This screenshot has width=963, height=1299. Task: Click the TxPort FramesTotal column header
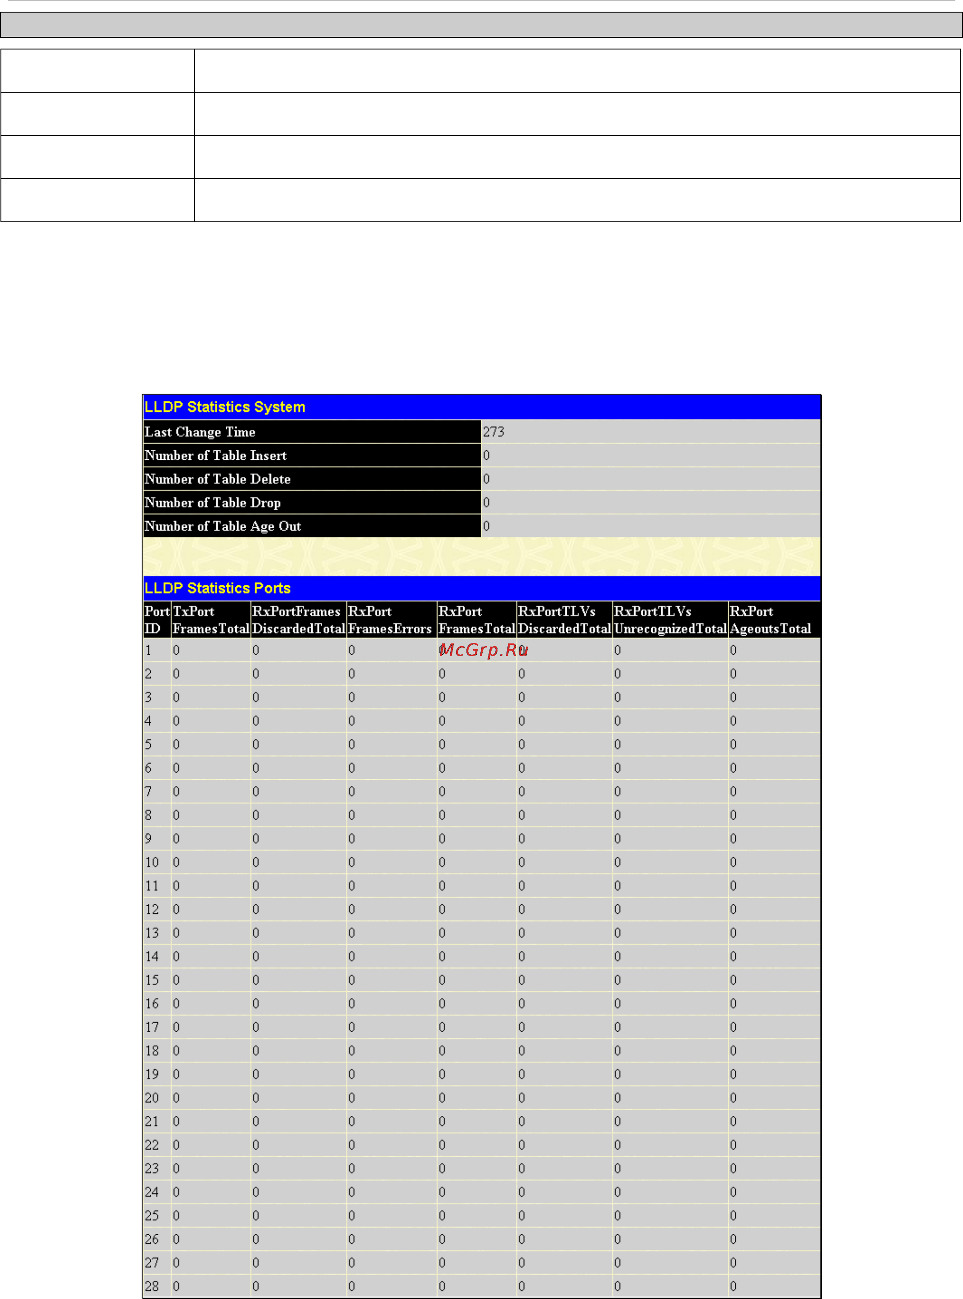211,620
